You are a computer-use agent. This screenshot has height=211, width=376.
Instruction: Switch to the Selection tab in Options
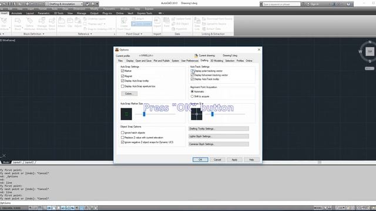click(230, 61)
